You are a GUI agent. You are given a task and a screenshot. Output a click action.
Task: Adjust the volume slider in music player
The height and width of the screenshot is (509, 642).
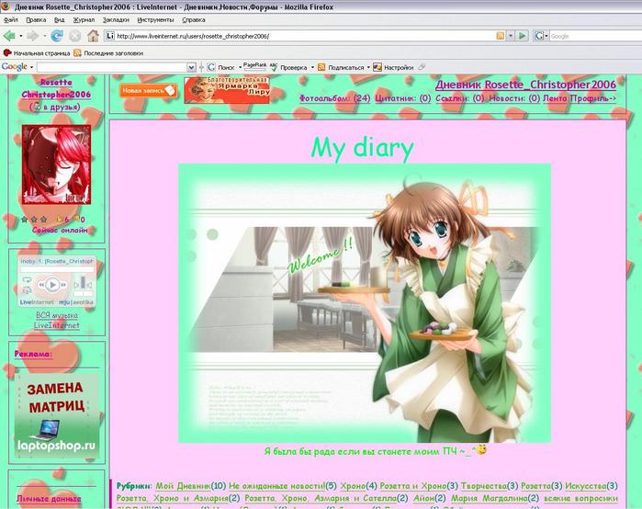pos(83,284)
